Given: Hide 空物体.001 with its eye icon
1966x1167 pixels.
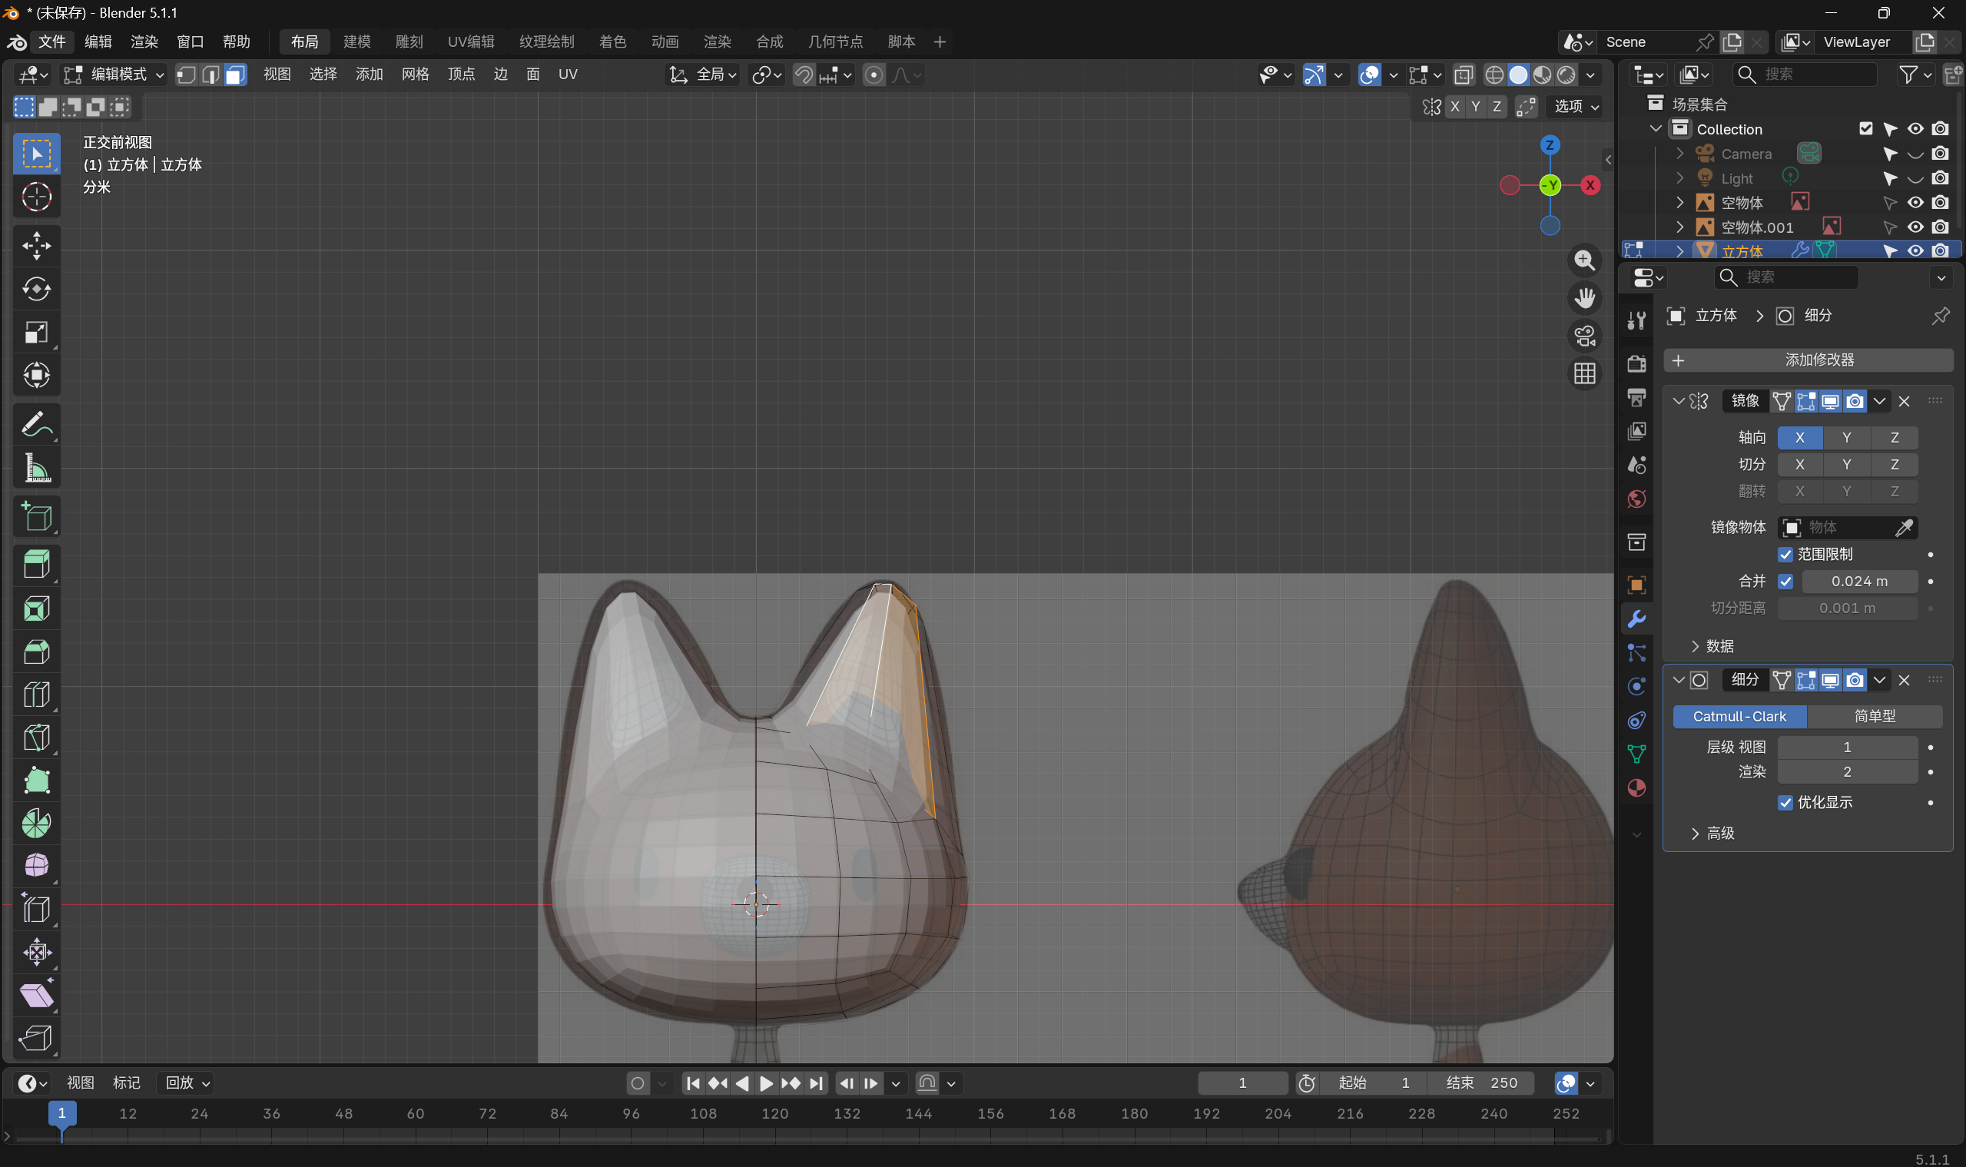Looking at the screenshot, I should [1915, 227].
